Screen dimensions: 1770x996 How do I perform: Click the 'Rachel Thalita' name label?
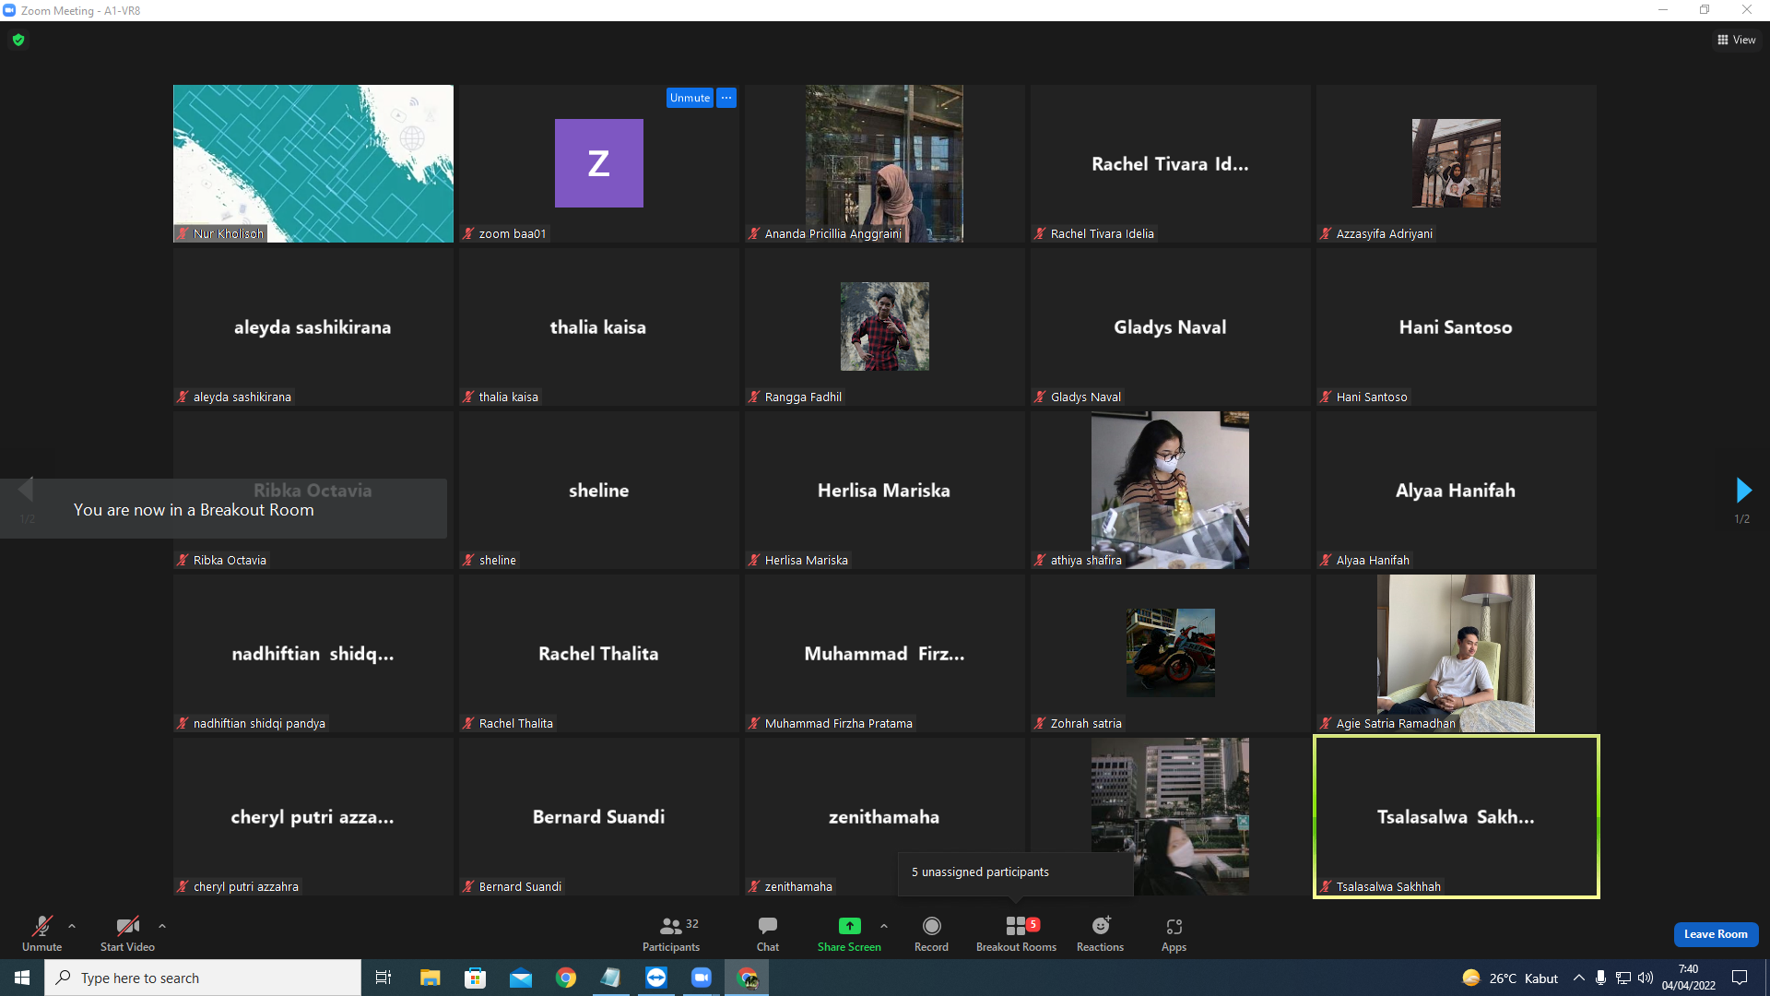[x=516, y=724]
